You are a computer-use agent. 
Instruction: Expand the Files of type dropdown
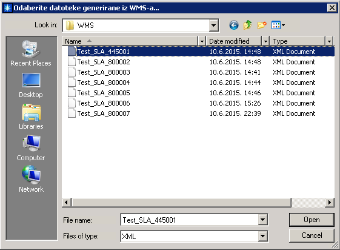coord(262,236)
